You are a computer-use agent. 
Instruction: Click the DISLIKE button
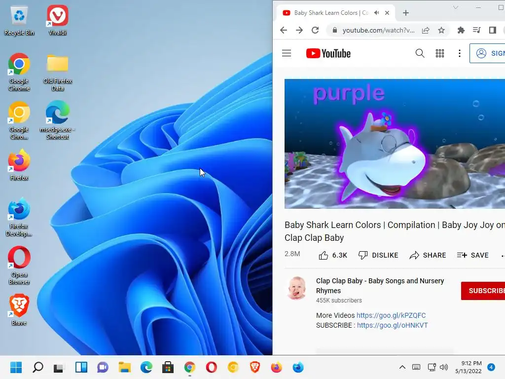click(x=378, y=255)
